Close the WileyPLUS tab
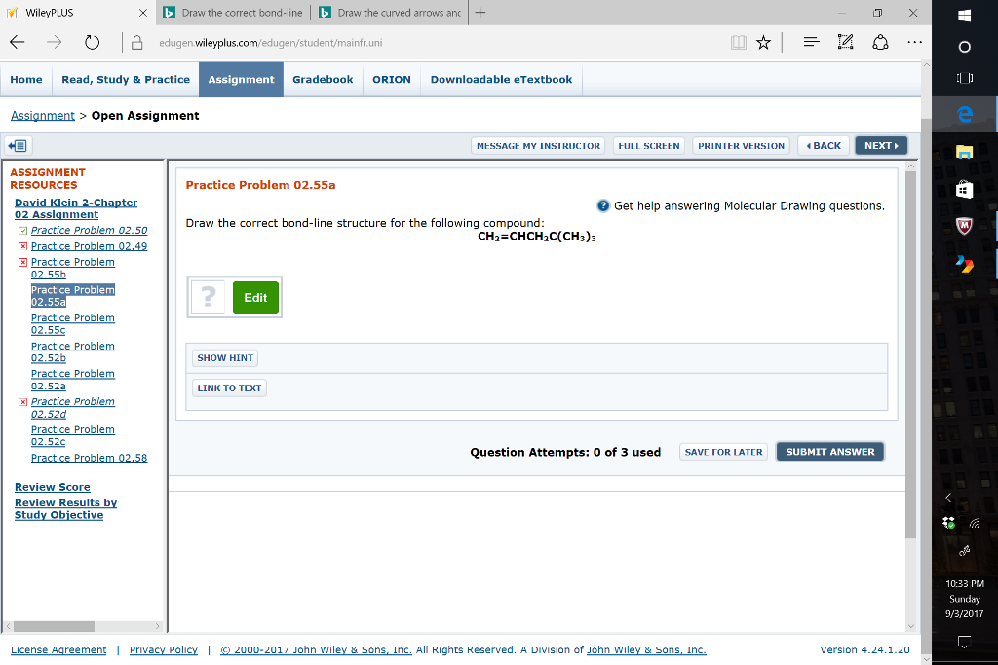The height and width of the screenshot is (665, 998). coord(142,12)
